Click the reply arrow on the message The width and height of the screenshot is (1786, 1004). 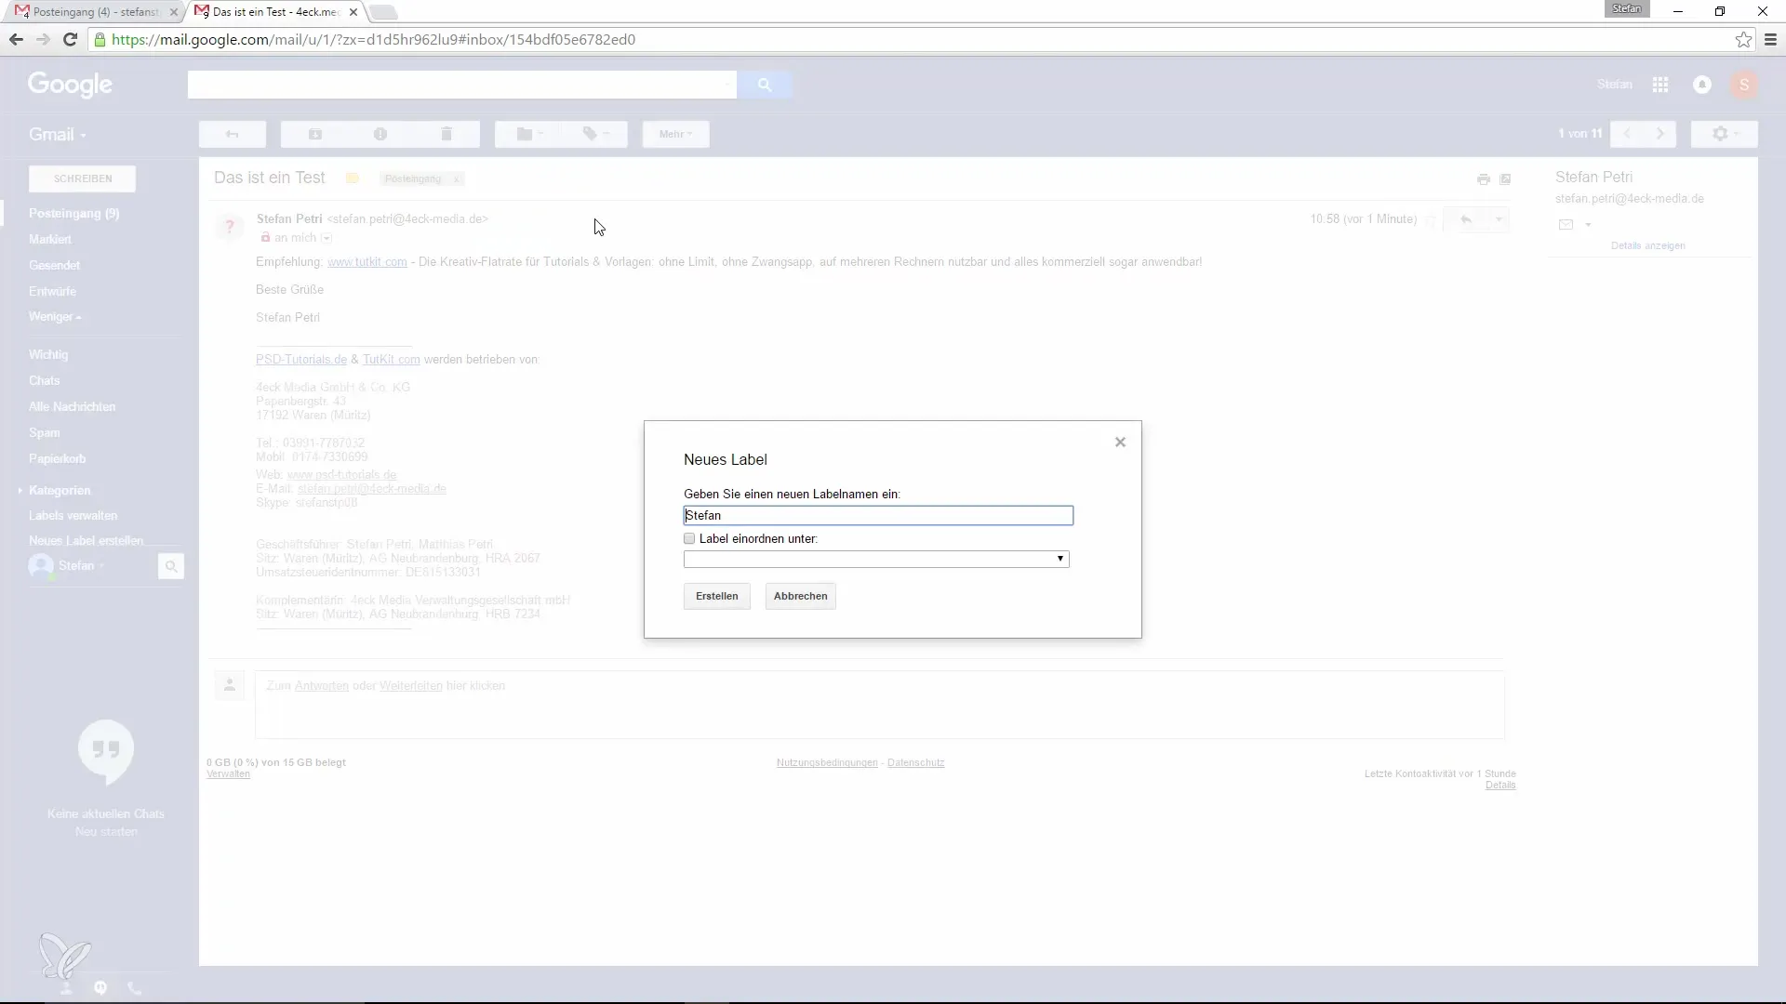1466,219
